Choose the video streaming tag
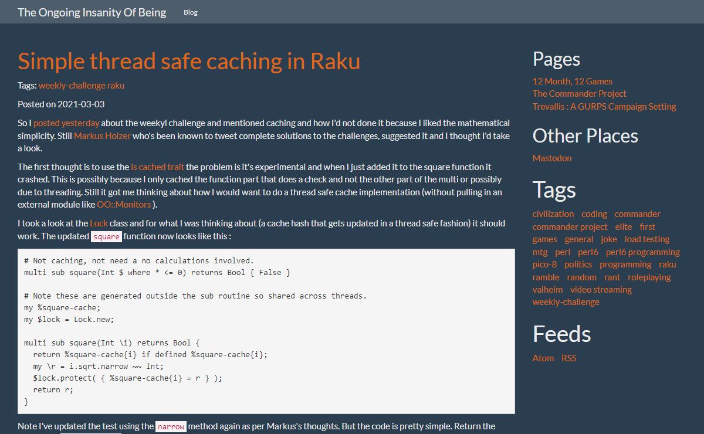 [601, 290]
